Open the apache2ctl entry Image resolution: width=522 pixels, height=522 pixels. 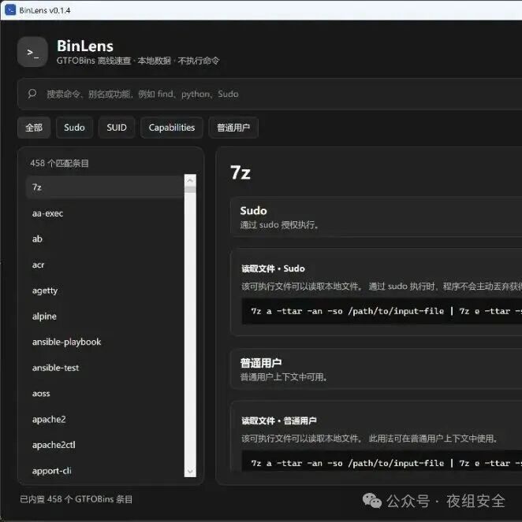click(x=105, y=445)
